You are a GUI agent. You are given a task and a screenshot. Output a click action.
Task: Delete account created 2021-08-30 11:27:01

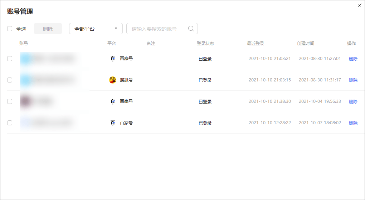tap(353, 59)
